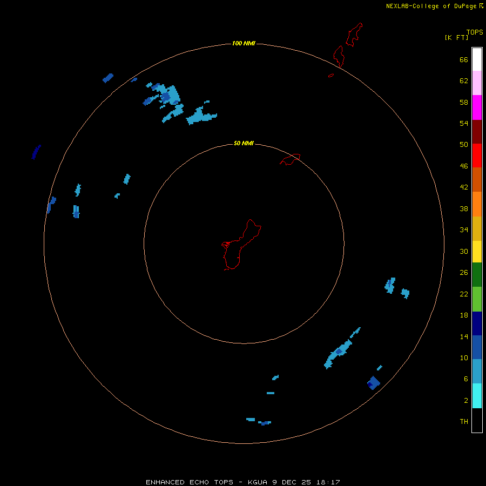Click the '50 NMI' range ring label
The width and height of the screenshot is (486, 486).
[244, 143]
